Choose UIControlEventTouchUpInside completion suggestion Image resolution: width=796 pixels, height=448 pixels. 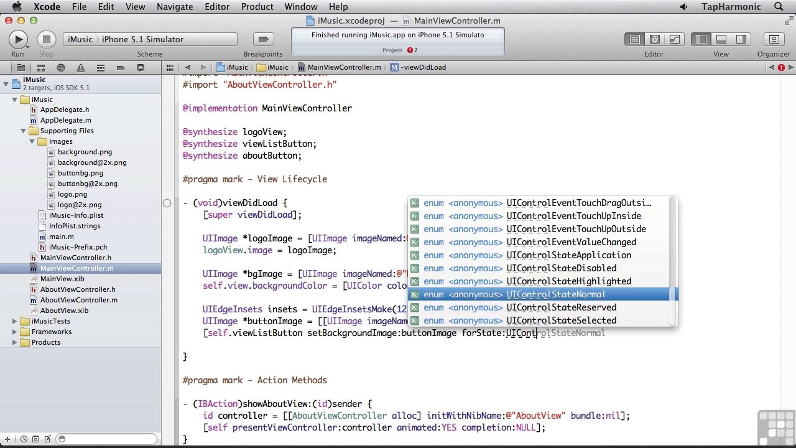tap(539, 216)
